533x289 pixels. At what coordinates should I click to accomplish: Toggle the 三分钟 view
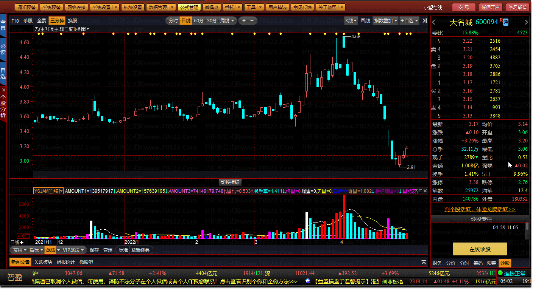57,21
